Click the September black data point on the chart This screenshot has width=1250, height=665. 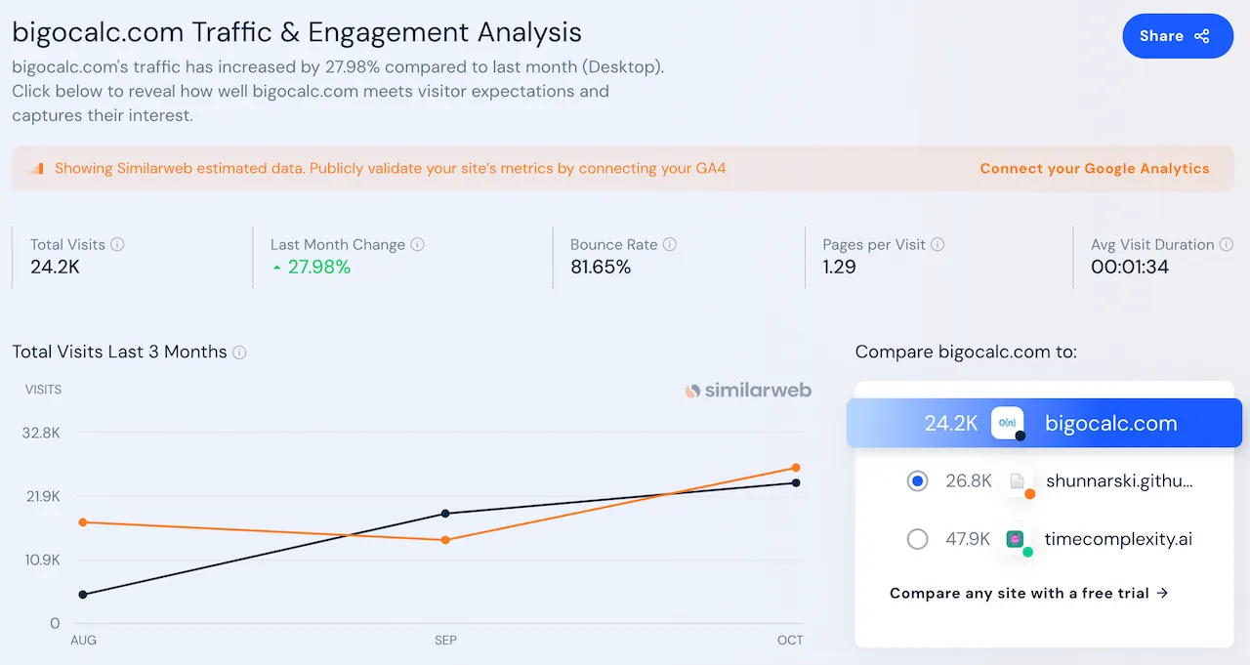[446, 513]
